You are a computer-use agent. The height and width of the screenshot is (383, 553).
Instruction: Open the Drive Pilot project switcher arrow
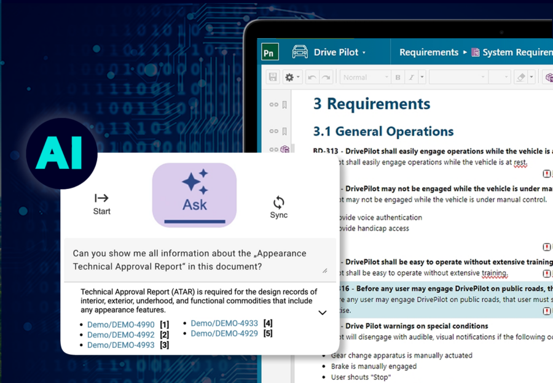click(x=363, y=52)
